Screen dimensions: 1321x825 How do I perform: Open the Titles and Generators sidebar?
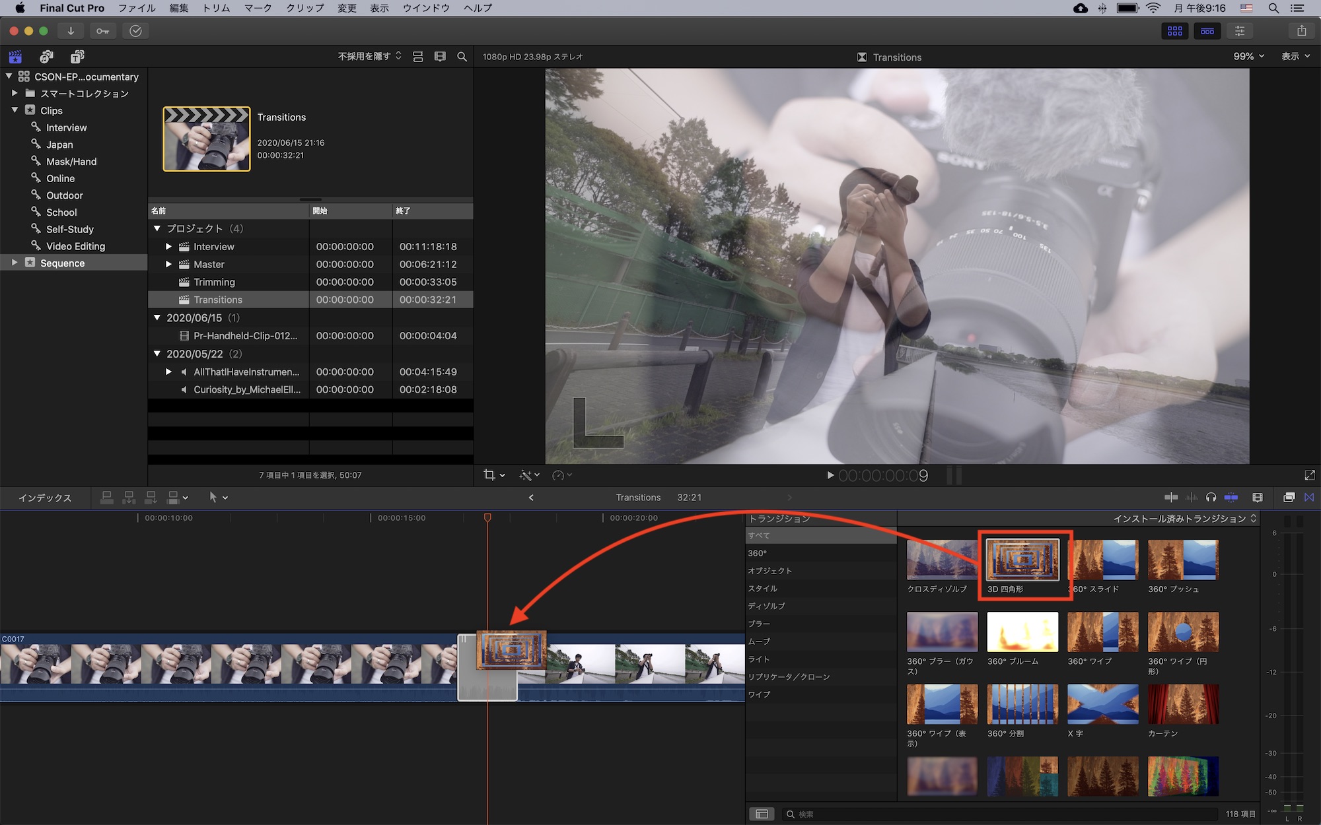tap(77, 57)
